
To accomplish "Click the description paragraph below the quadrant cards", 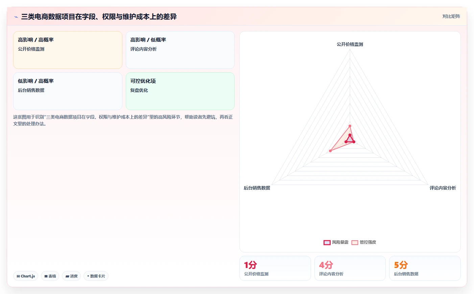I will click(123, 120).
